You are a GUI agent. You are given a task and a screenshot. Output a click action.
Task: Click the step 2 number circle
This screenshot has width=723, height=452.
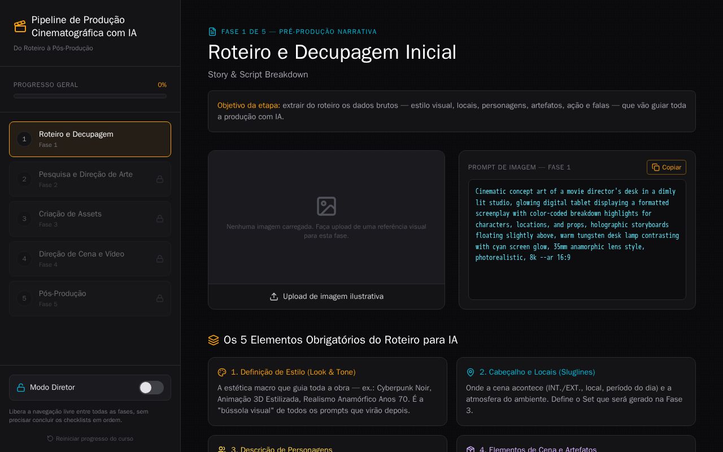point(24,179)
